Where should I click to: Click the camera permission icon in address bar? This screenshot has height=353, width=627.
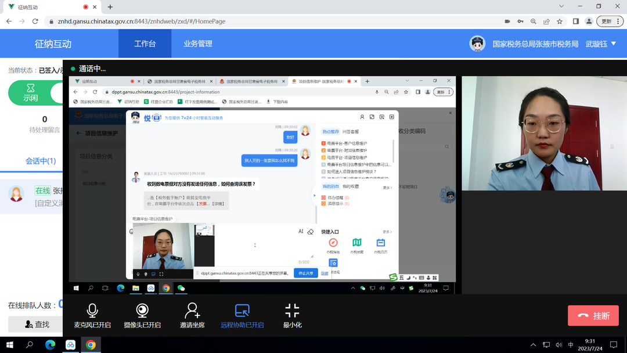click(507, 21)
